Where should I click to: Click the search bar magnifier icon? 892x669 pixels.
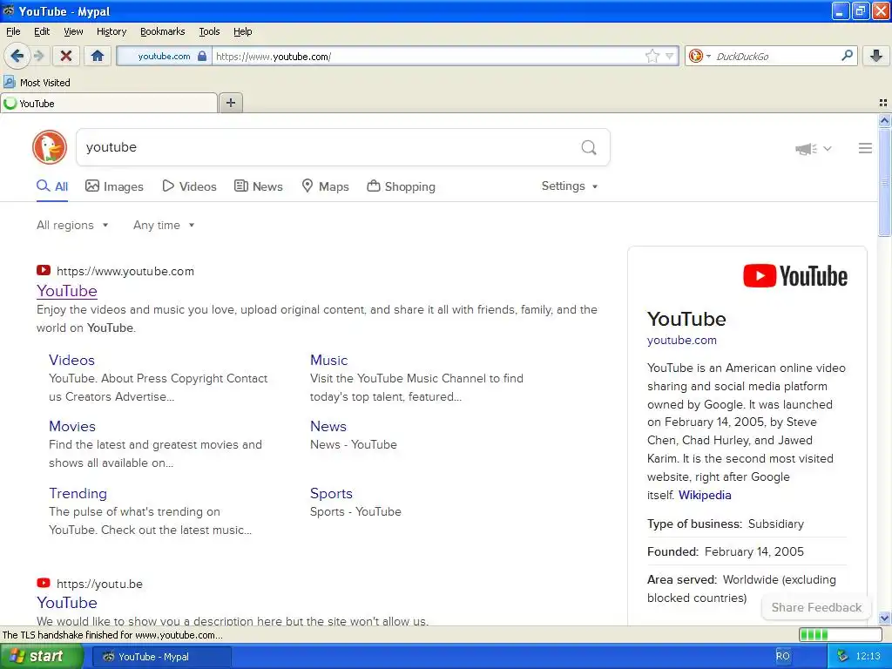[x=847, y=55]
